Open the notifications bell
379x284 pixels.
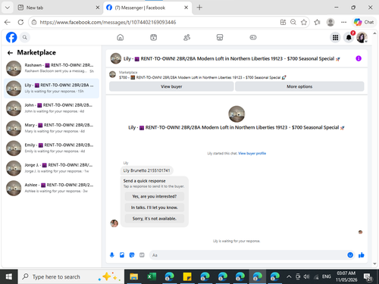[x=349, y=37]
